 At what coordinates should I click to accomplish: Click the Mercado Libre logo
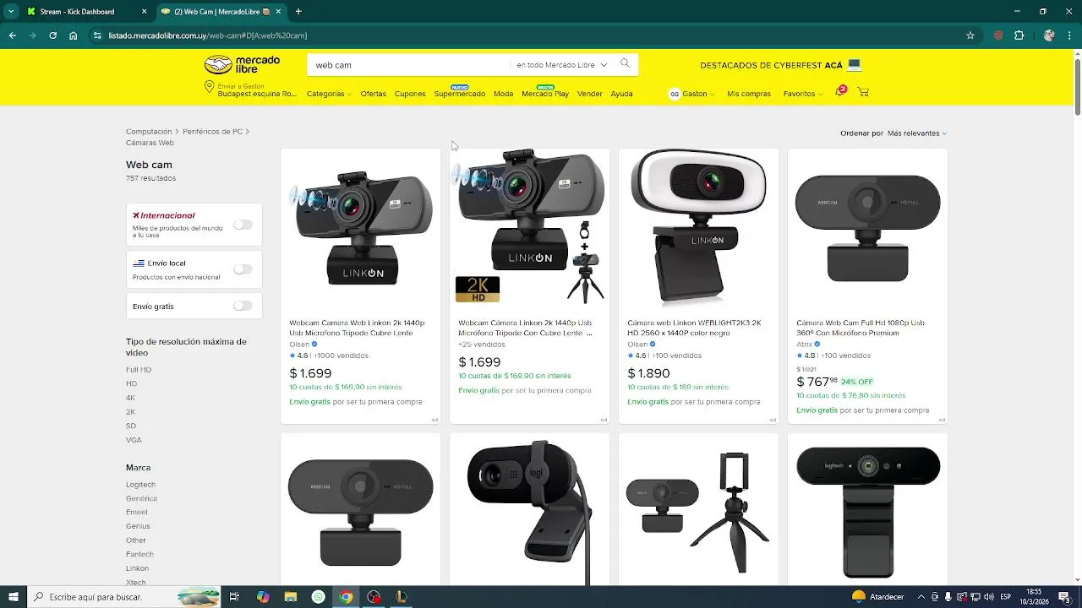[242, 64]
